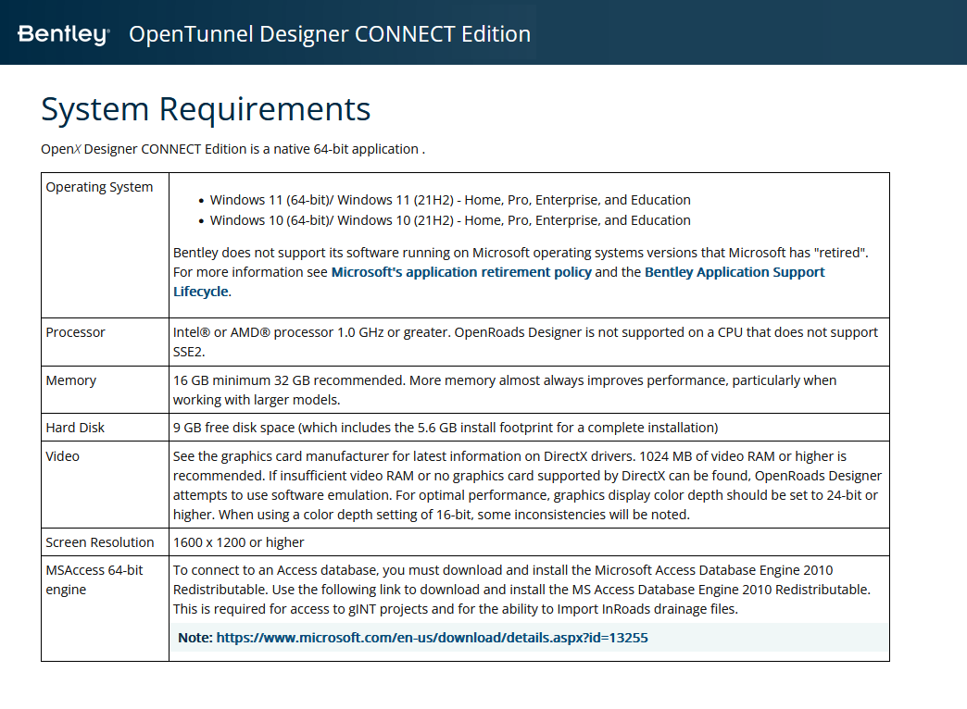Open the Microsoft Access Database Engine download URL
Image resolution: width=967 pixels, height=709 pixels.
[x=432, y=638]
